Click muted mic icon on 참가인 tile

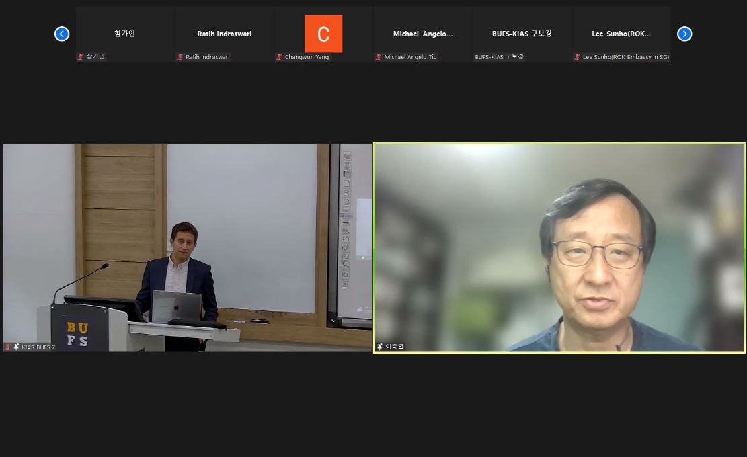[81, 57]
